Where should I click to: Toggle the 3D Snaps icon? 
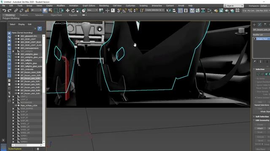point(119,10)
